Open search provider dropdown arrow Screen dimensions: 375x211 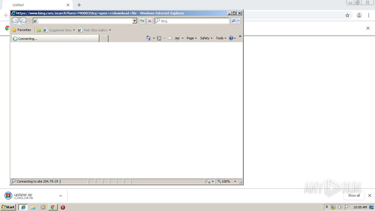pos(239,21)
